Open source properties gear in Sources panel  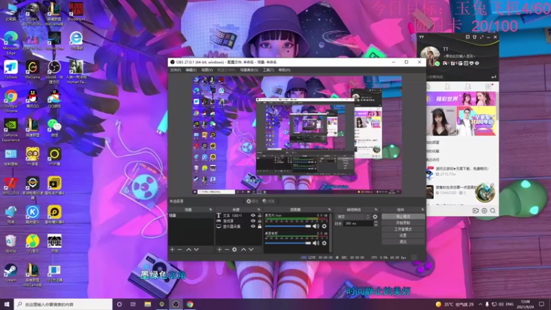[x=235, y=249]
